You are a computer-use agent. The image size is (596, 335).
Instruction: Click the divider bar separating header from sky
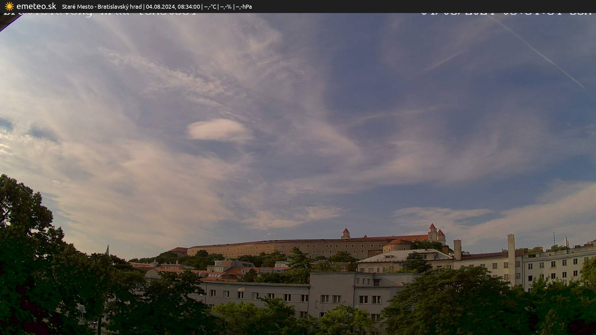[298, 13]
